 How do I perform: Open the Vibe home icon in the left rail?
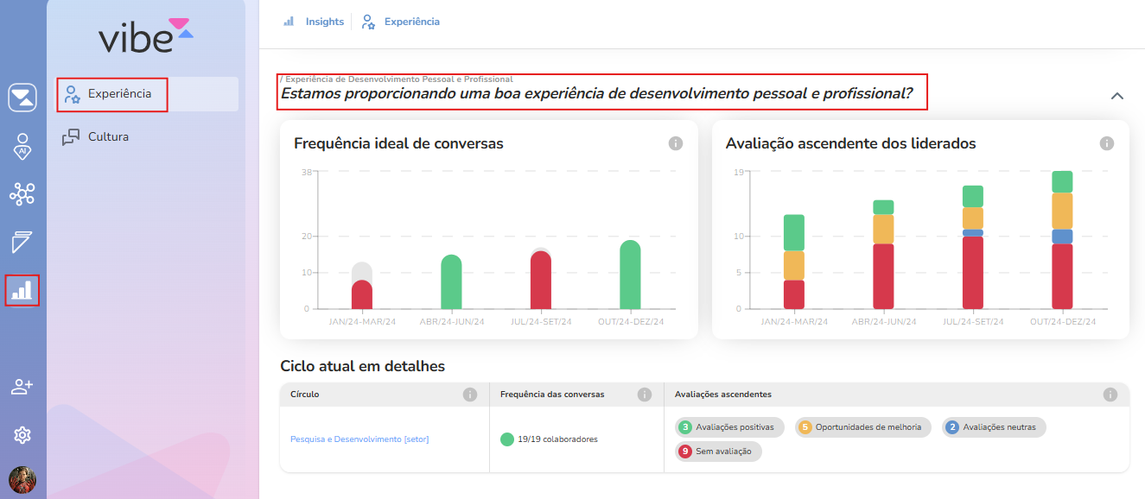pyautogui.click(x=22, y=98)
